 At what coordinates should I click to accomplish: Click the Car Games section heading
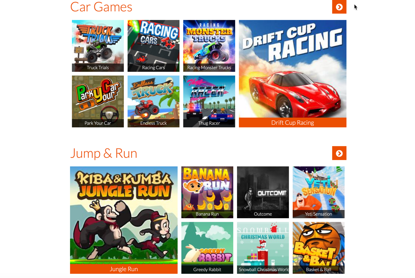101,7
